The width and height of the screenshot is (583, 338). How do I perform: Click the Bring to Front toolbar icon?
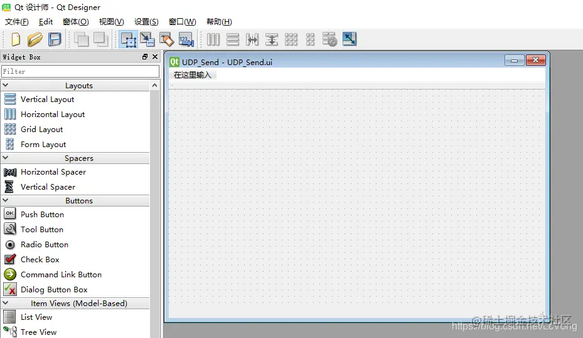[x=101, y=39]
